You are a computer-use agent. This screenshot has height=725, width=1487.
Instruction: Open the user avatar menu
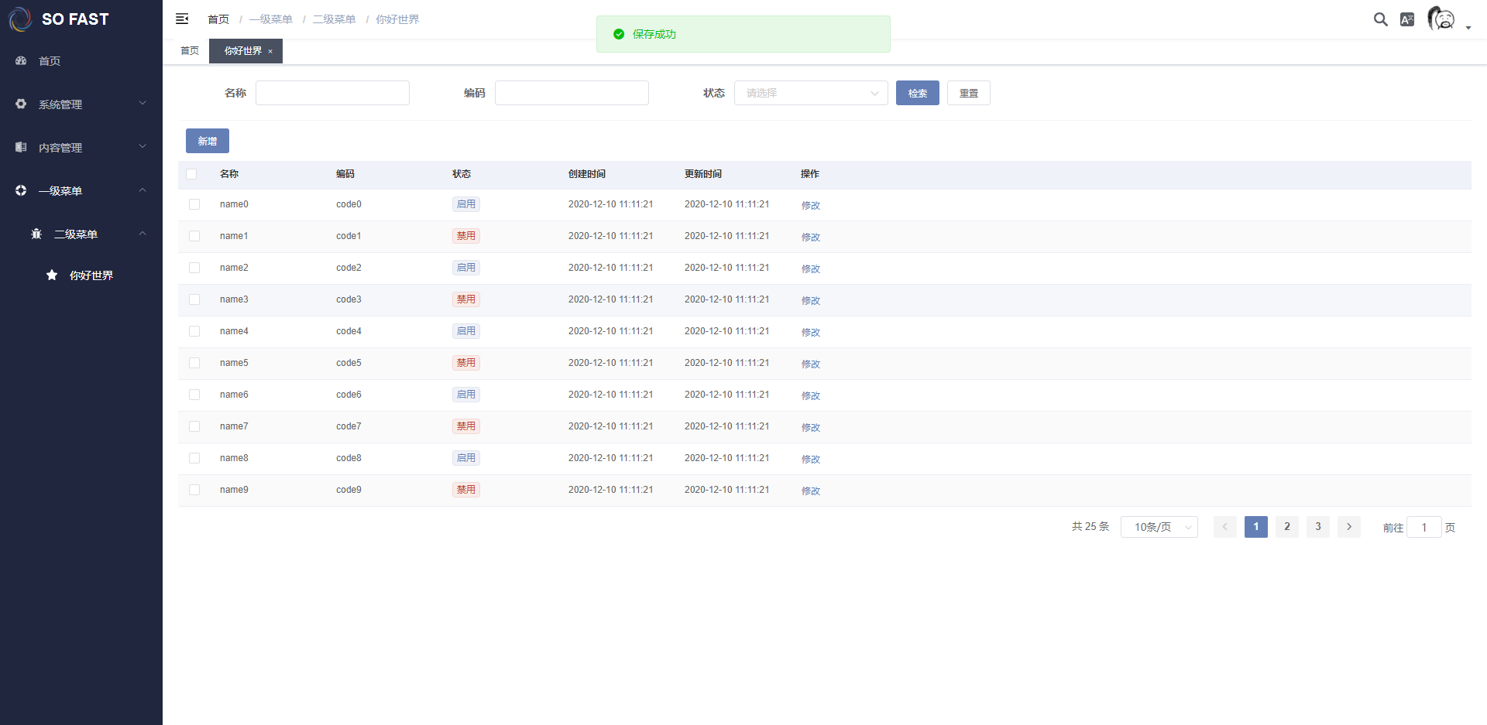[x=1442, y=19]
